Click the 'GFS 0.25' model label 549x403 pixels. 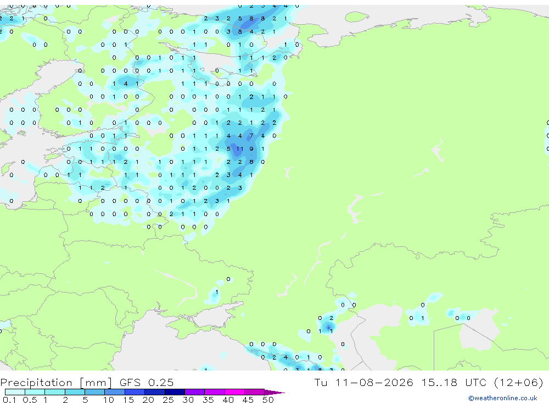147,382
